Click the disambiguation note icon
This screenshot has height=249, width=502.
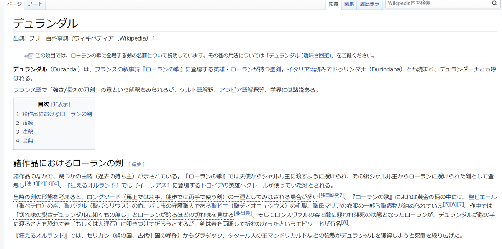tap(28, 55)
